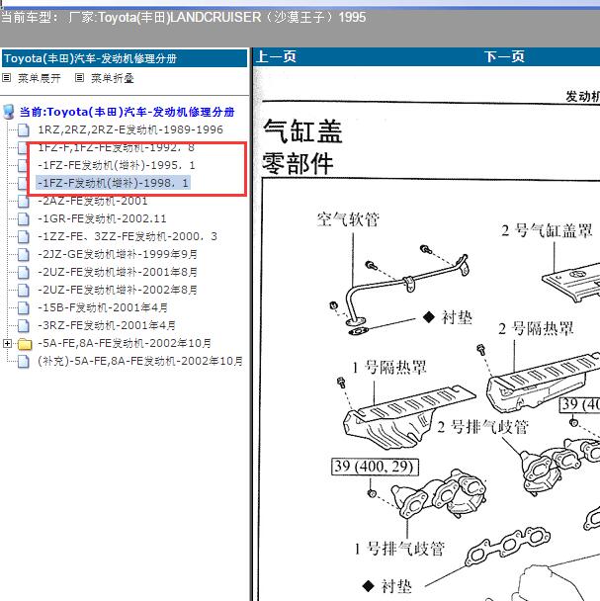This screenshot has width=600, height=601.
Task: Click document icon next to -1GR-FE发动机-2002.11
Action: (x=24, y=218)
